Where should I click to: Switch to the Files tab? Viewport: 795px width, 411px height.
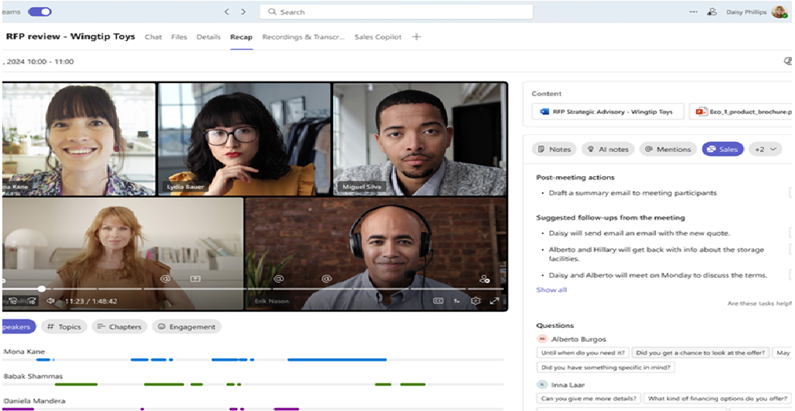tap(179, 37)
